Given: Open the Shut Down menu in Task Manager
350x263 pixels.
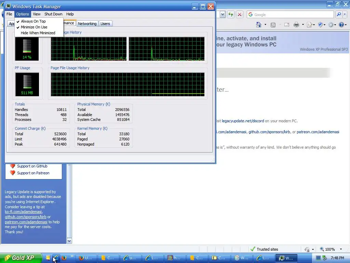Looking at the screenshot, I should coord(53,14).
